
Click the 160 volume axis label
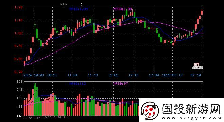point(20,98)
